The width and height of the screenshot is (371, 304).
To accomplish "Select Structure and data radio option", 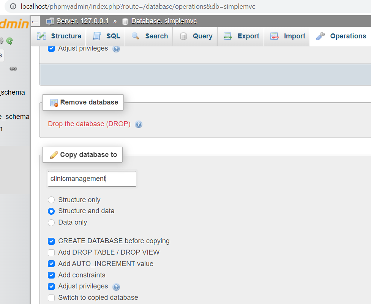I will point(51,211).
